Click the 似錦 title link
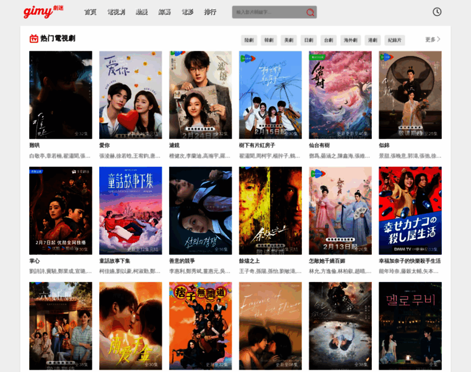 [x=384, y=146]
